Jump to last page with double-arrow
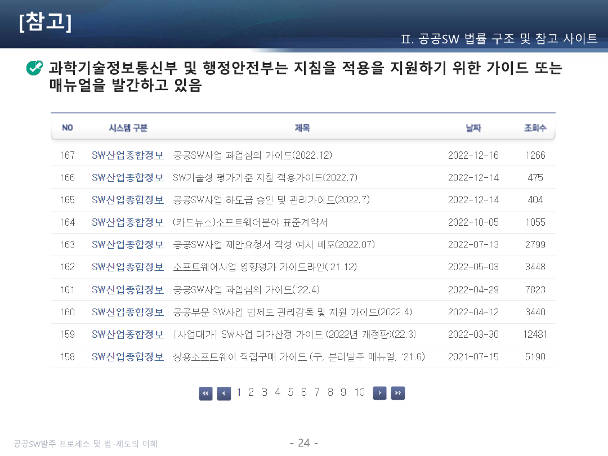Image resolution: width=608 pixels, height=456 pixels. (398, 393)
